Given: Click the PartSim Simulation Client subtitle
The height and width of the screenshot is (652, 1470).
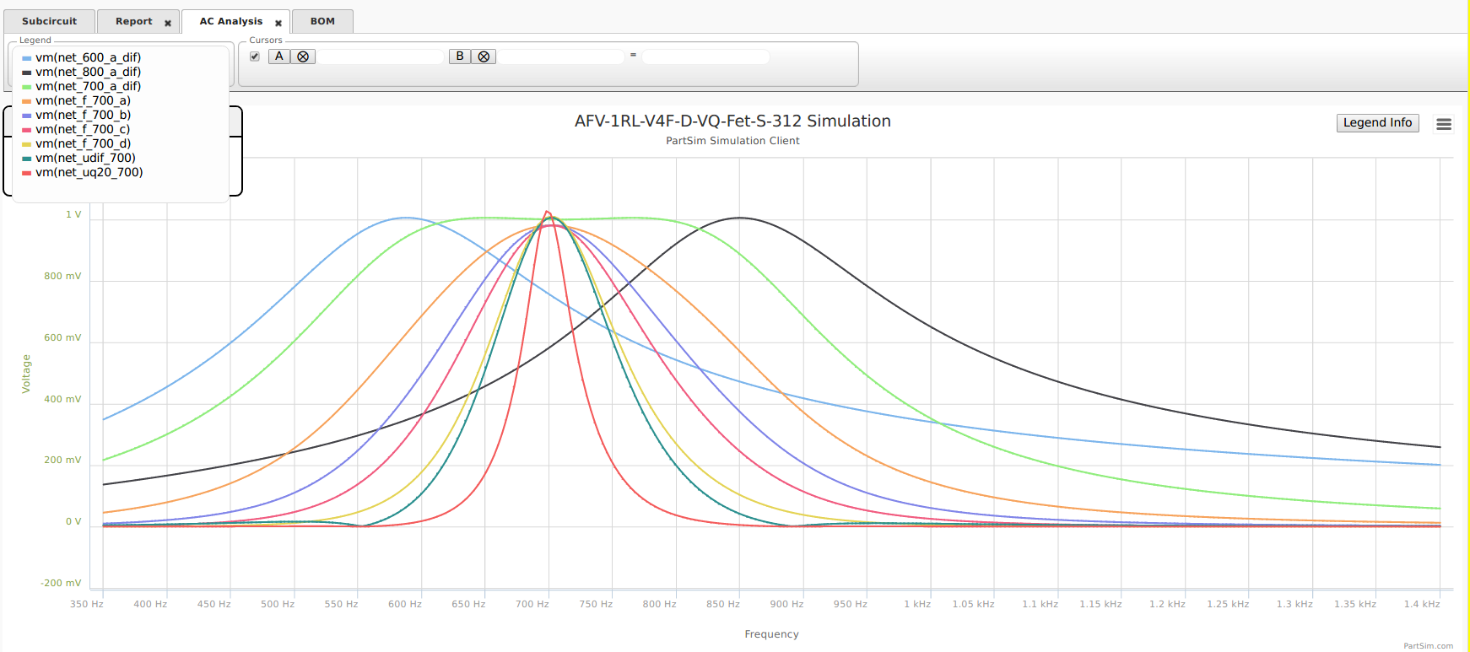Looking at the screenshot, I should 732,141.
